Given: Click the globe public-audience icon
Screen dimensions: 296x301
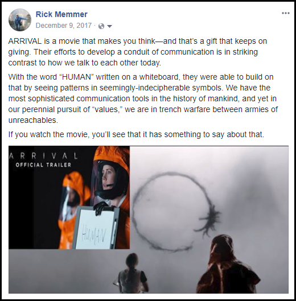Looking at the screenshot, I should click(x=101, y=26).
